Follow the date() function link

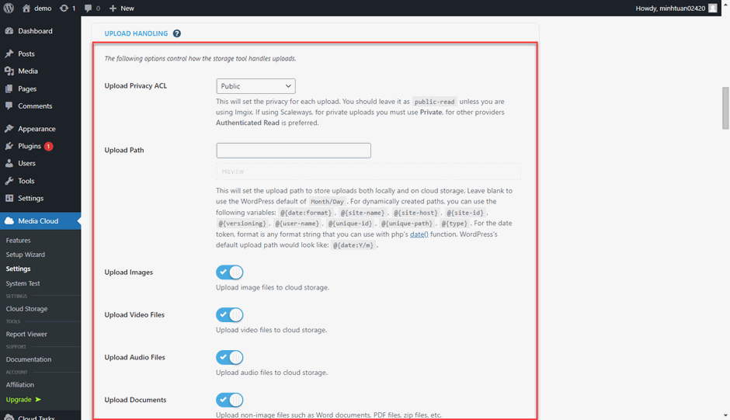(419, 234)
